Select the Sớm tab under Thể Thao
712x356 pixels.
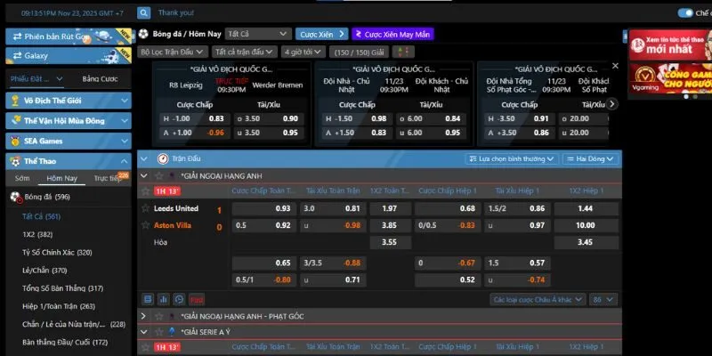[x=22, y=178]
